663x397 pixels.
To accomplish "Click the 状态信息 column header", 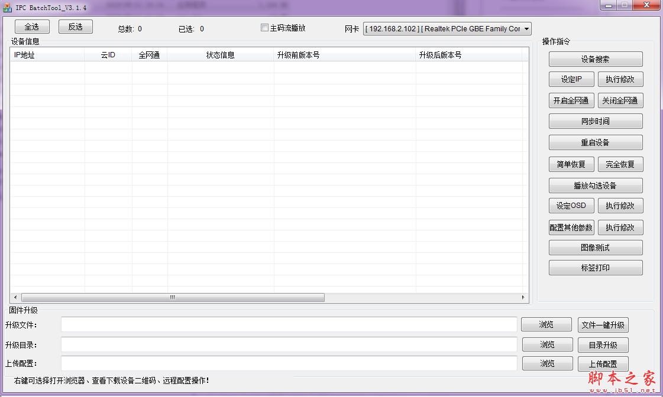I will coord(220,55).
